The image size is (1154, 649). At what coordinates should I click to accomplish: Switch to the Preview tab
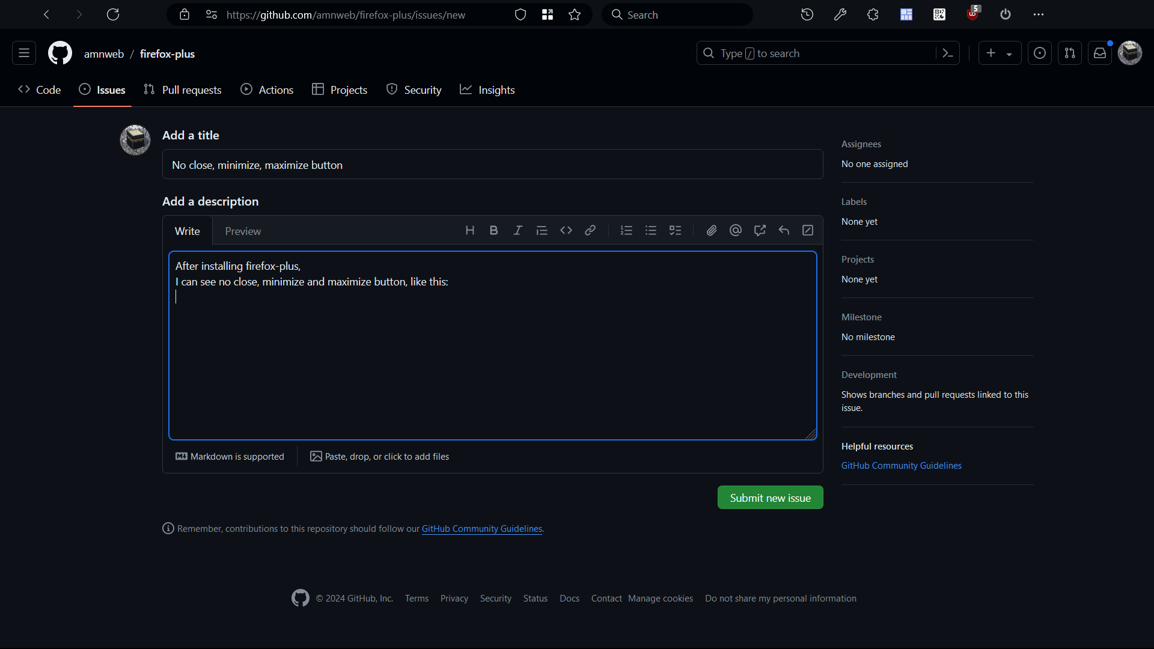point(243,231)
